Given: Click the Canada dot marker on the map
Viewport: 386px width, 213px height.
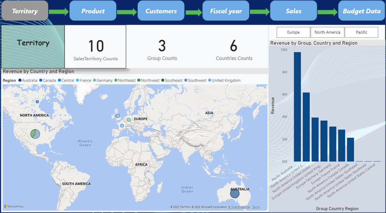Looking at the screenshot, I should coord(37,102).
